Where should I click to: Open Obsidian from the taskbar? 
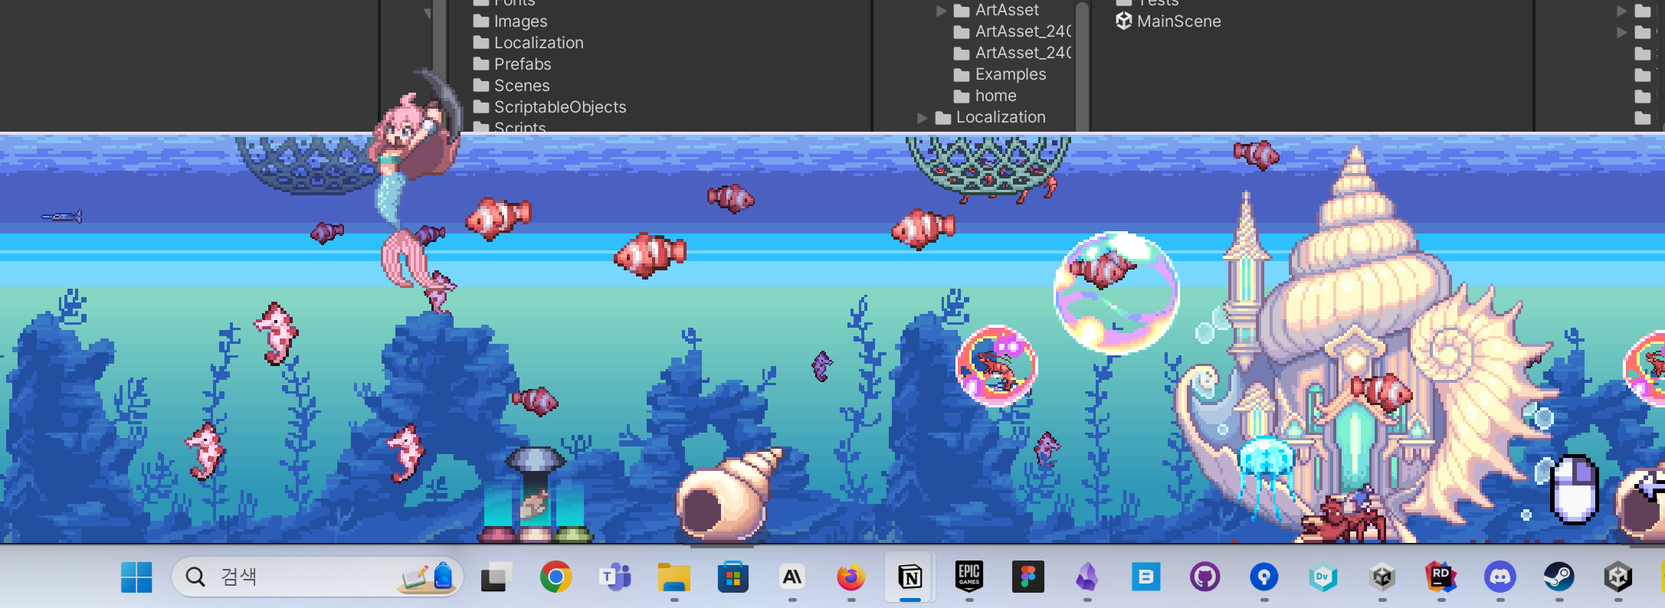click(1087, 577)
